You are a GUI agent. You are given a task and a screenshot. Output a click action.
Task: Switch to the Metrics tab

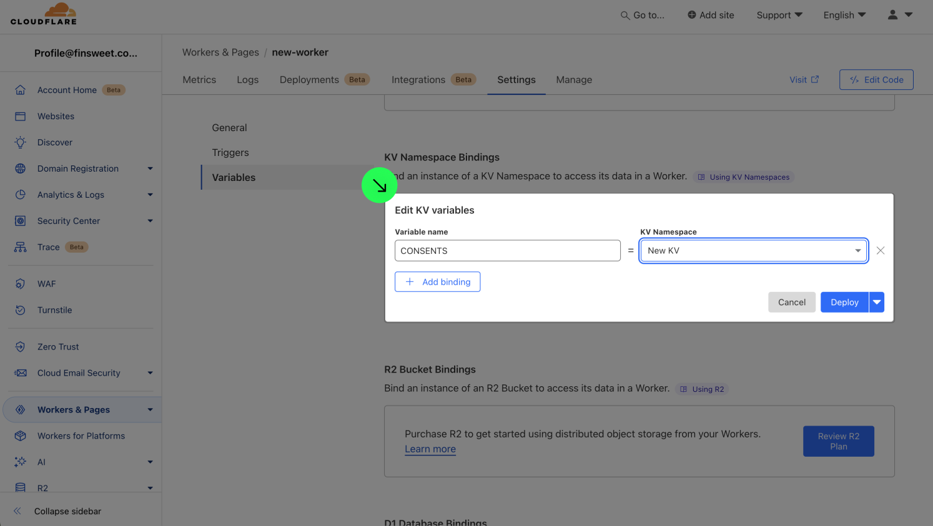point(199,80)
